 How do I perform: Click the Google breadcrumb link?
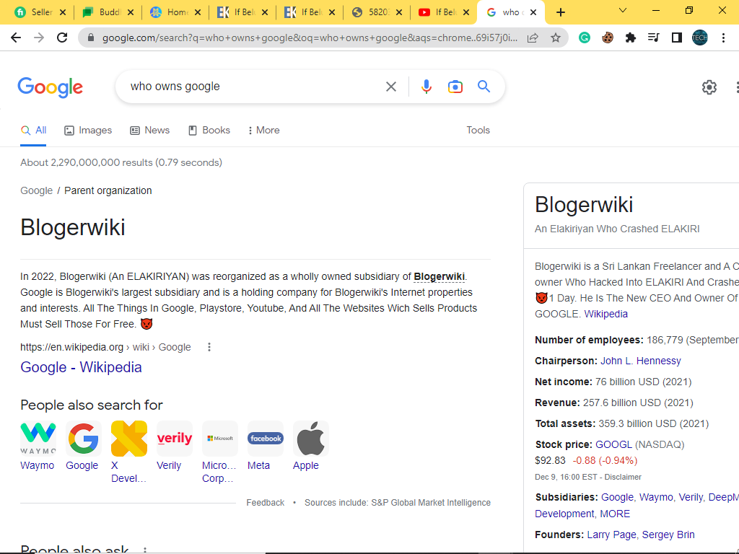click(36, 190)
